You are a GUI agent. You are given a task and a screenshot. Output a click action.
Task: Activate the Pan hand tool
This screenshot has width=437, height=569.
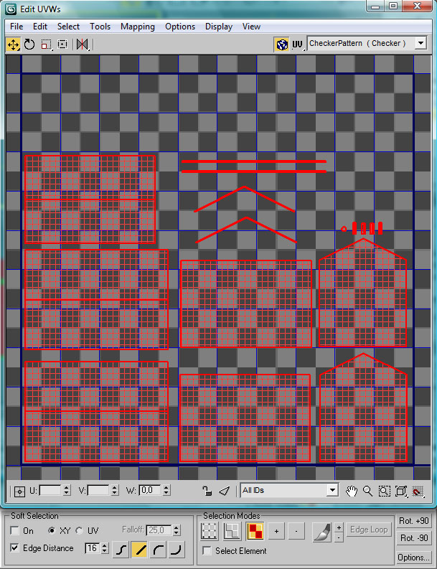point(352,491)
